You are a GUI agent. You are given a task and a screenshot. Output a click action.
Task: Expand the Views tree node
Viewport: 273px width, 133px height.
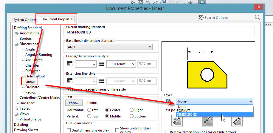(16, 114)
